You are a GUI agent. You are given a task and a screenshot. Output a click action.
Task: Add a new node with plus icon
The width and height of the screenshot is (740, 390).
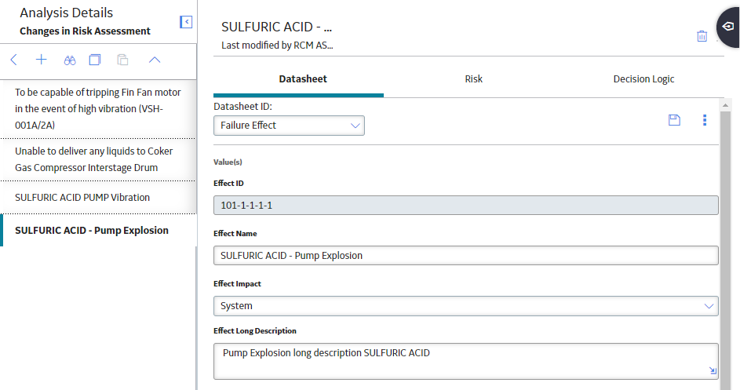pos(42,60)
